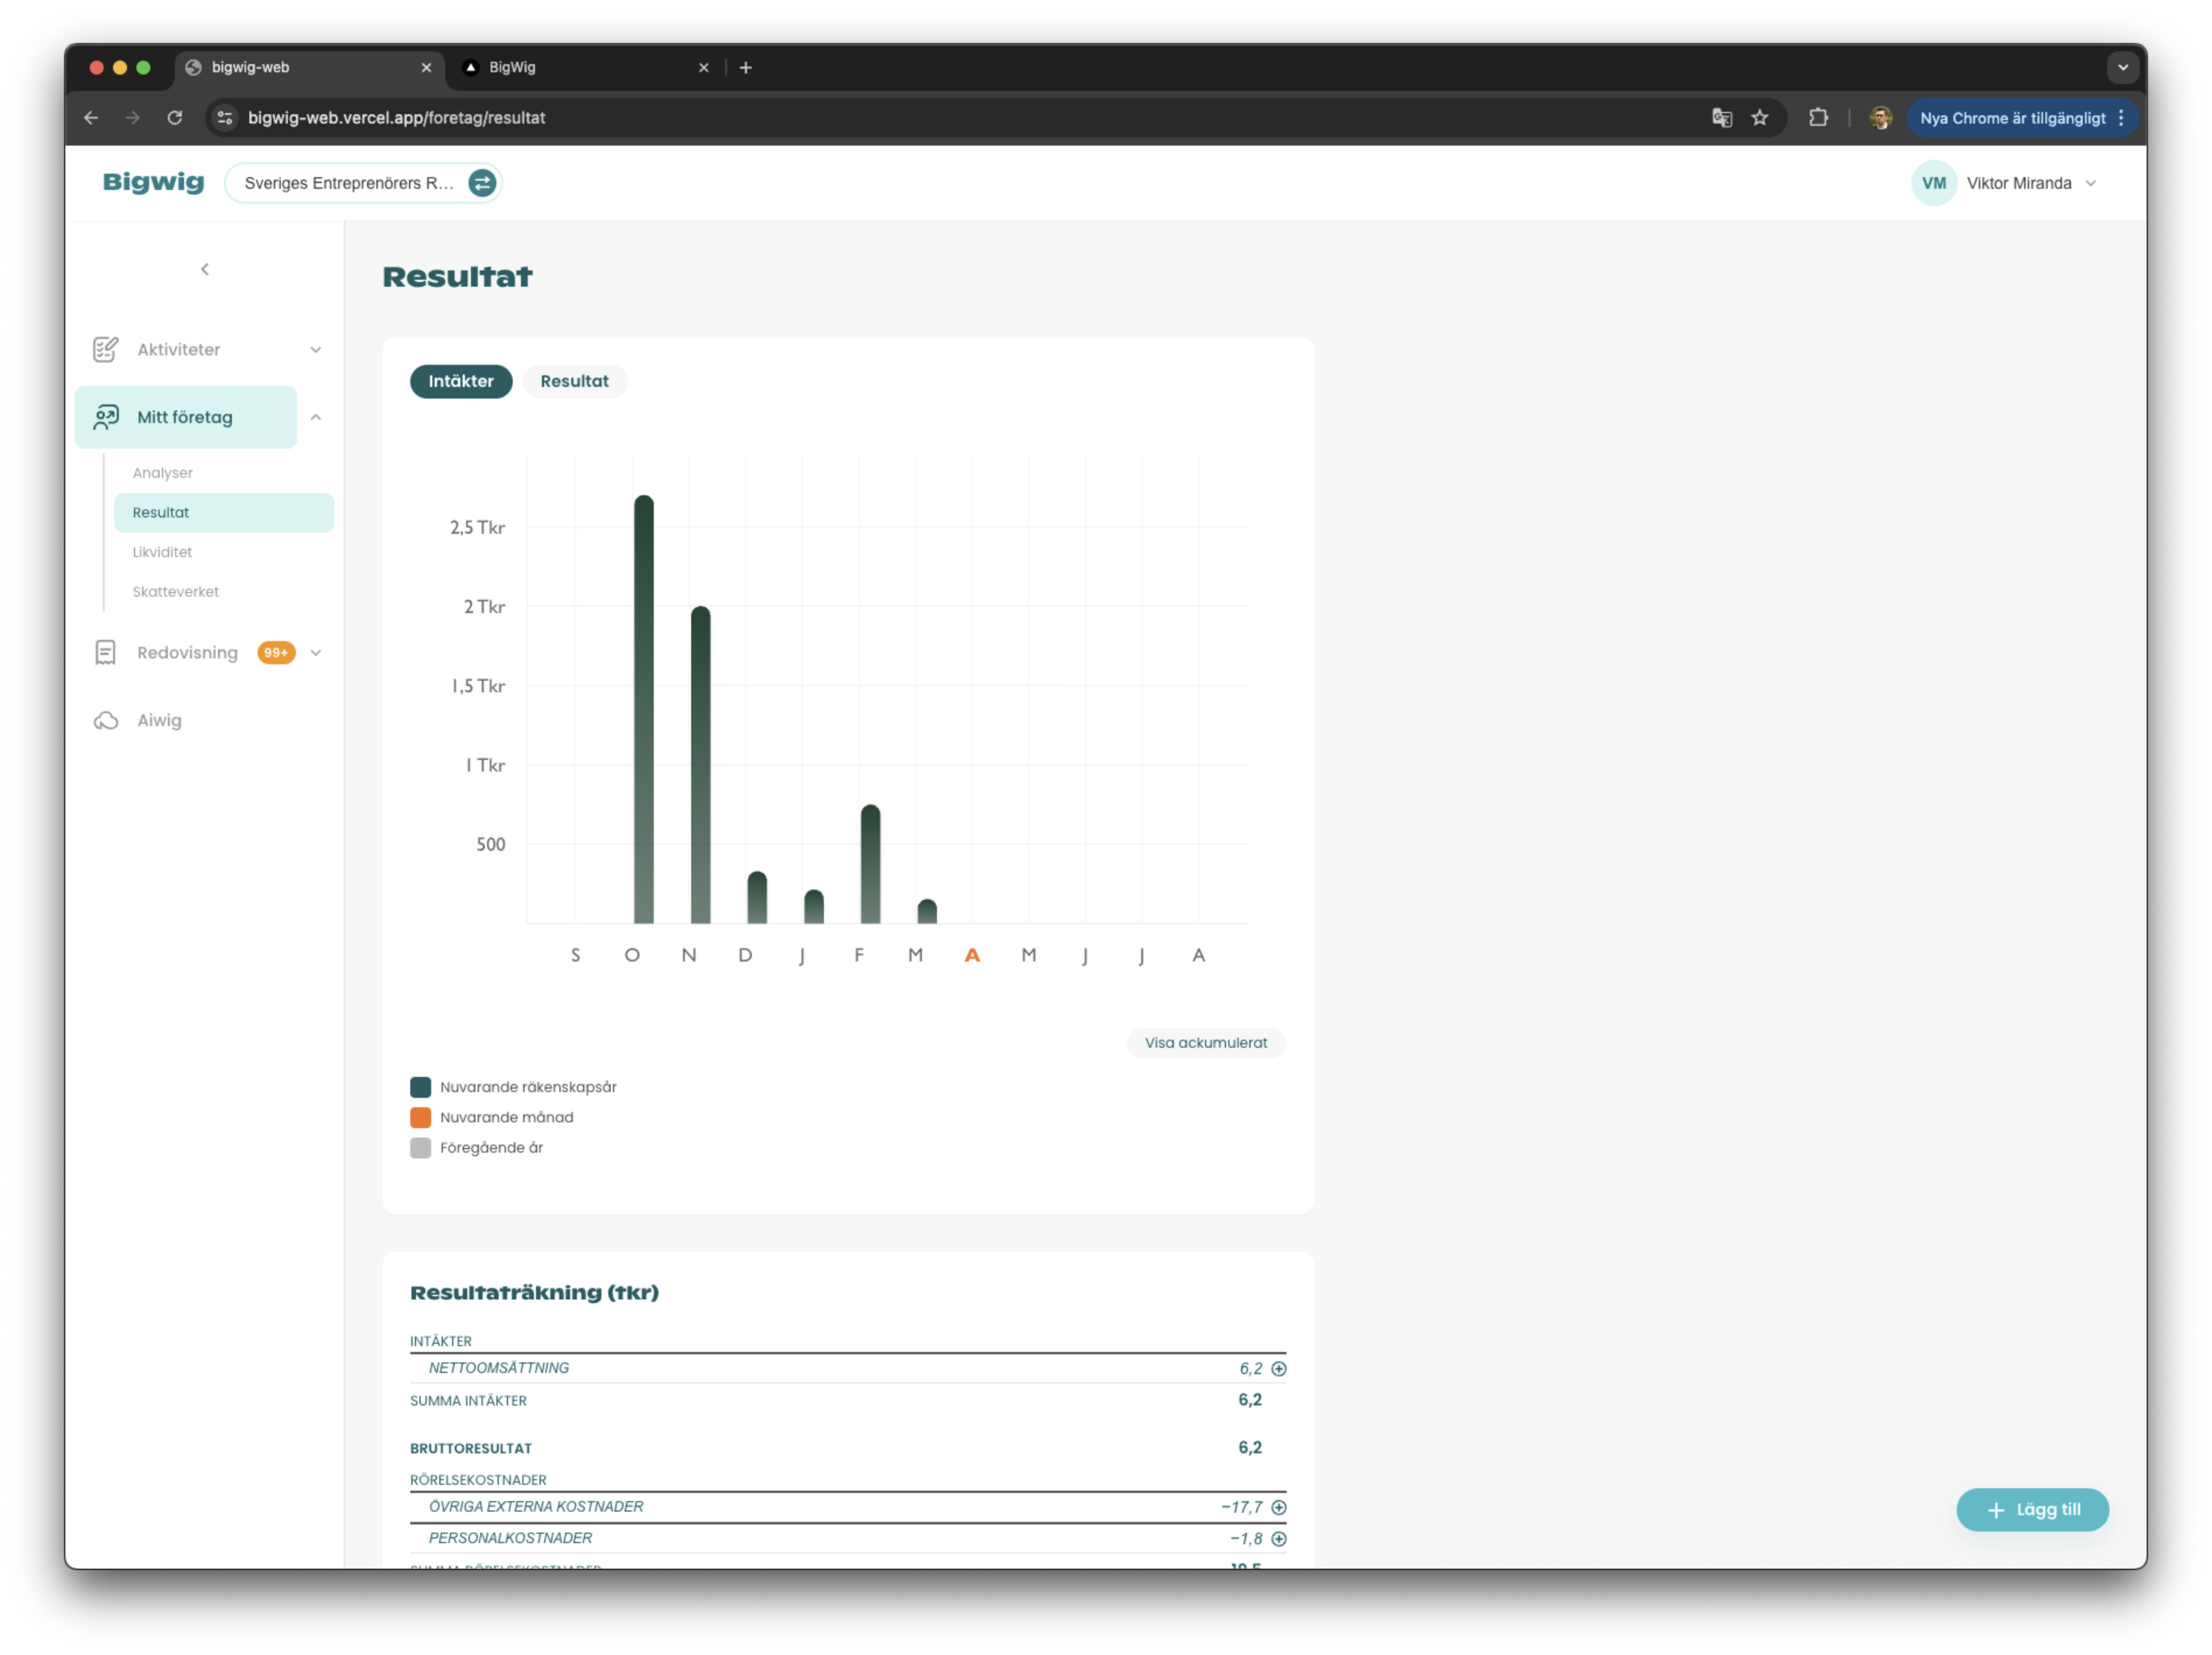Toggle the Nuvarande räkenskapsår legend entry
Viewport: 2212px width, 1655px height.
(420, 1086)
